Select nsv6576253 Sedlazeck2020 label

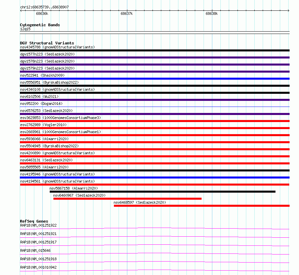pyautogui.click(x=46, y=111)
